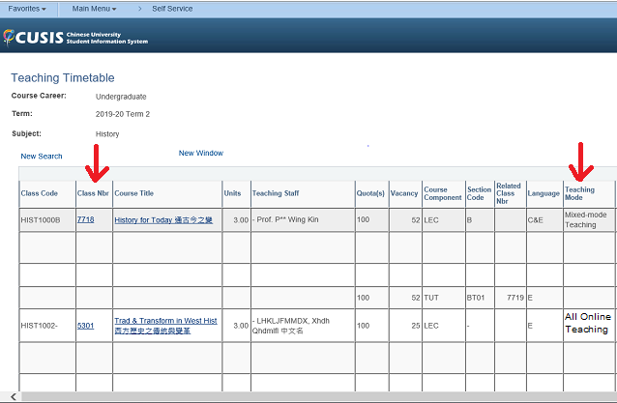Image resolution: width=617 pixels, height=403 pixels.
Task: Click the Class Nbr column header
Action: click(92, 193)
